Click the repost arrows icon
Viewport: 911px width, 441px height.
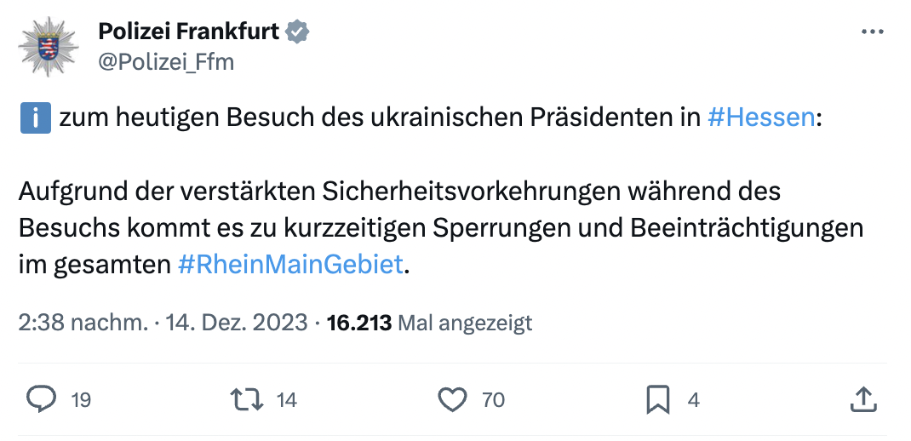click(247, 398)
